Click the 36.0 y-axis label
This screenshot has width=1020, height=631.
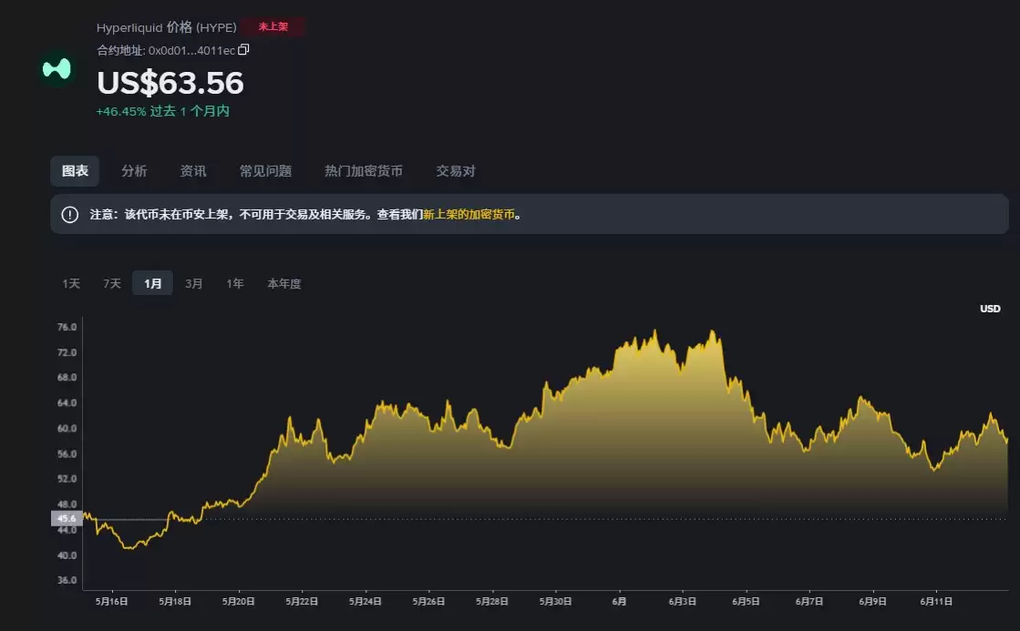point(67,580)
